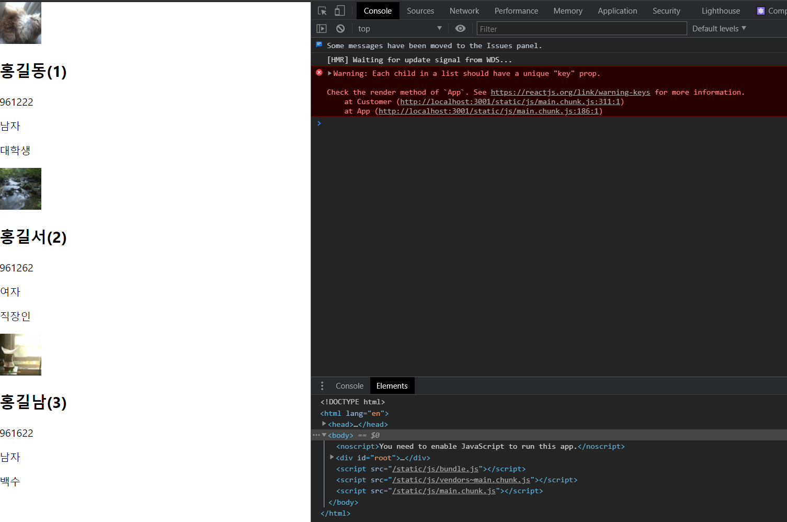Show the console sidebar icon
Screen dimensions: 787x522
(322, 29)
